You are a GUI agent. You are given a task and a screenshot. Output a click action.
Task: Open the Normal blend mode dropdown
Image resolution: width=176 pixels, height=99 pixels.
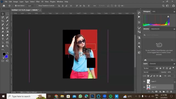152,72
